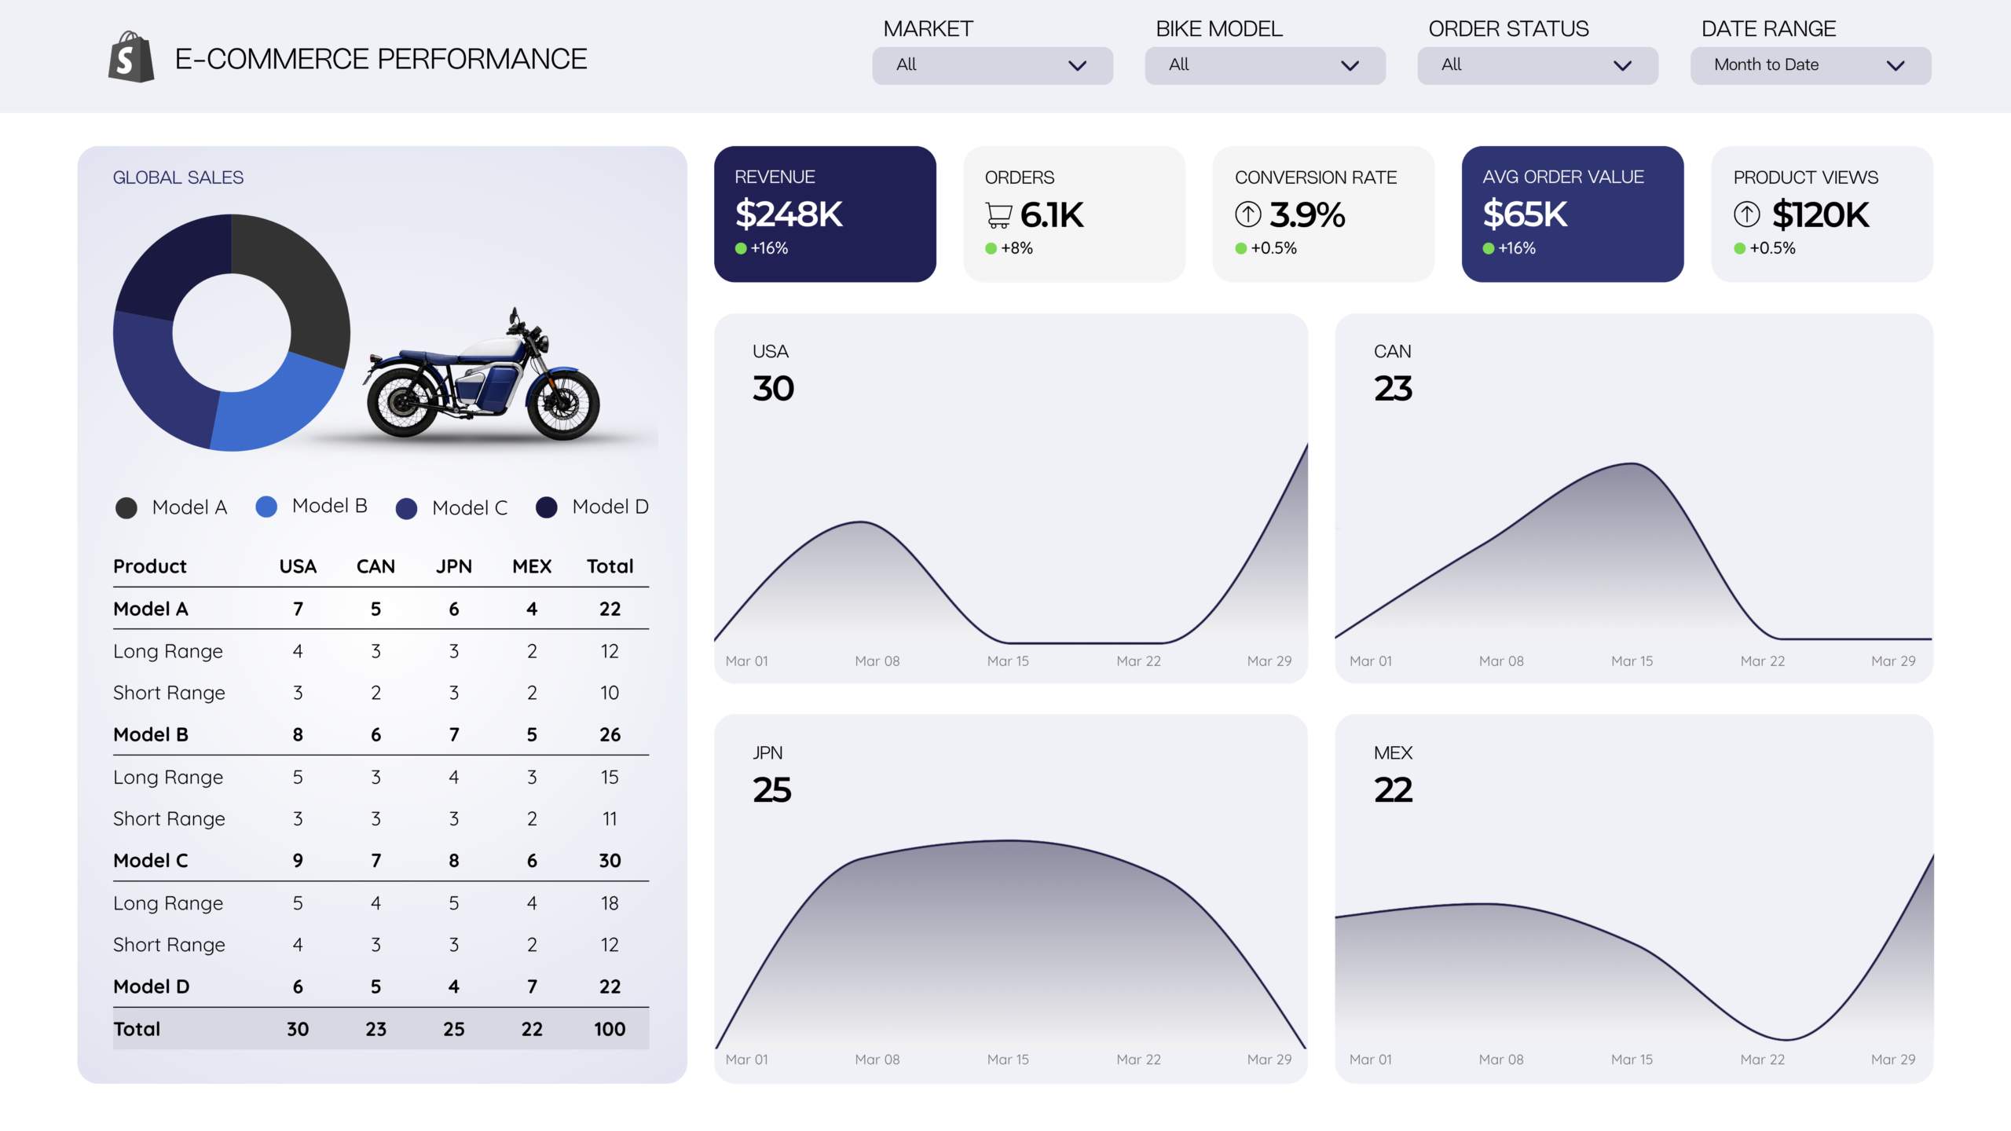
Task: Open the Market dropdown
Action: [x=992, y=65]
